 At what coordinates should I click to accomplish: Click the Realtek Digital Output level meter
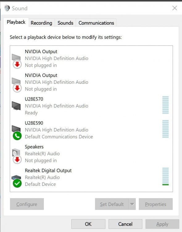(165, 177)
